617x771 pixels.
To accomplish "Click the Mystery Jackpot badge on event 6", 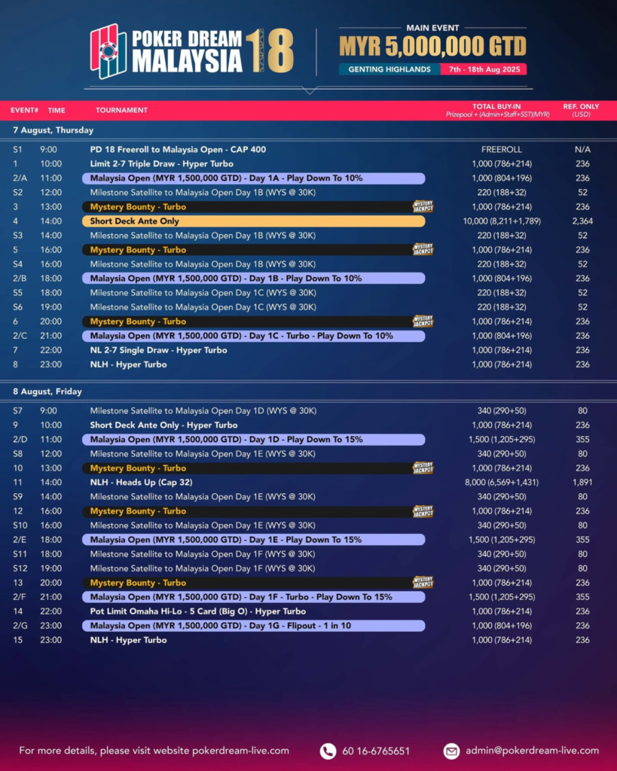I will (423, 322).
